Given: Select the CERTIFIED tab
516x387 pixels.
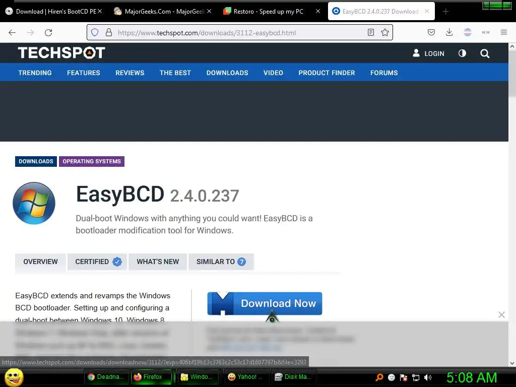Looking at the screenshot, I should [97, 262].
